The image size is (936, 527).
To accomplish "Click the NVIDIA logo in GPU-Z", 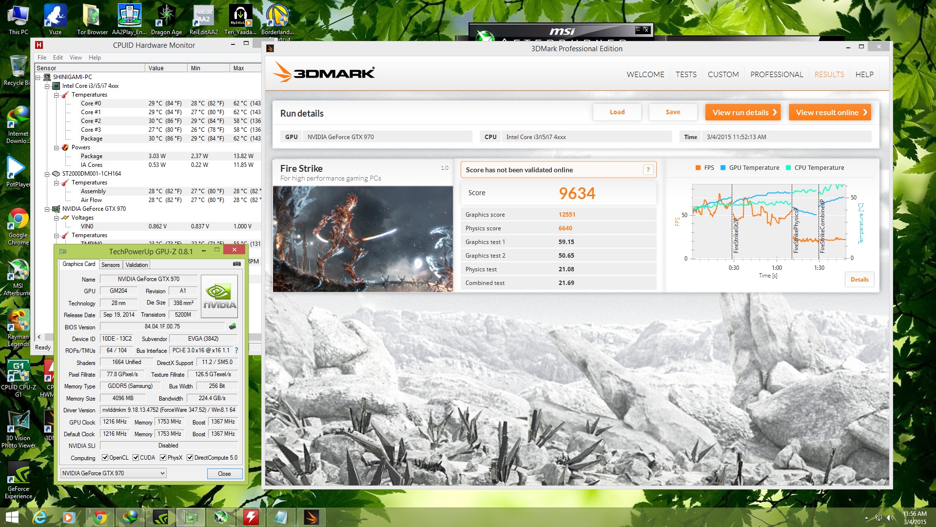I will (219, 296).
